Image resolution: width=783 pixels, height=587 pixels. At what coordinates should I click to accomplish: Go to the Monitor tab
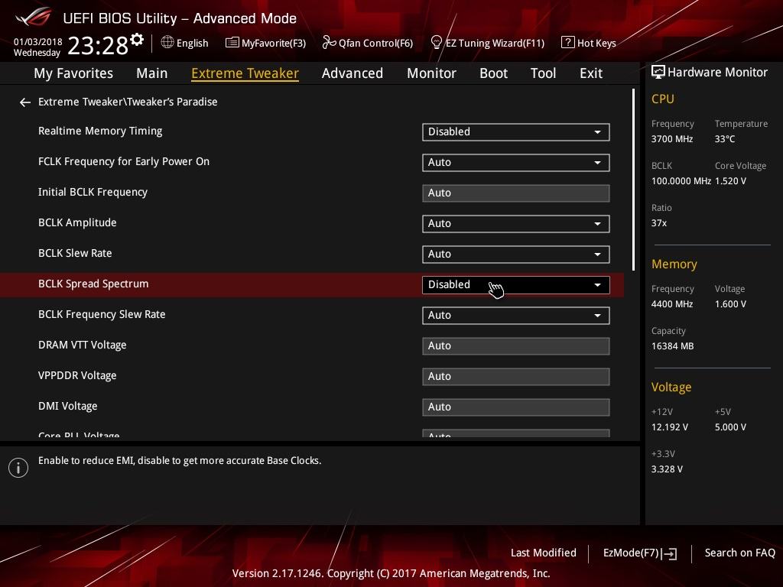click(431, 73)
